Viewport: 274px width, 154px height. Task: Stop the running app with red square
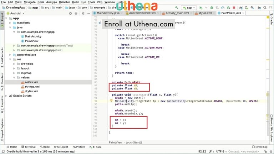234,8
